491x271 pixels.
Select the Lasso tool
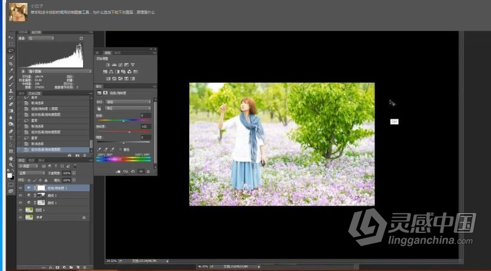pyautogui.click(x=11, y=50)
